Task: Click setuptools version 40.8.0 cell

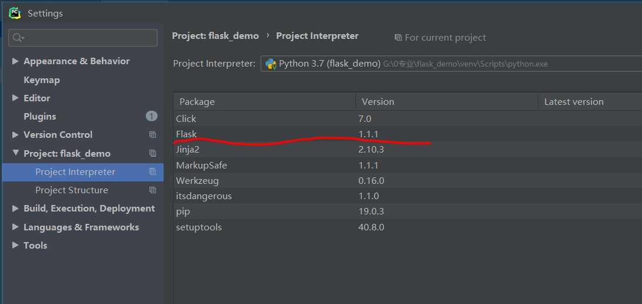Action: 371,227
